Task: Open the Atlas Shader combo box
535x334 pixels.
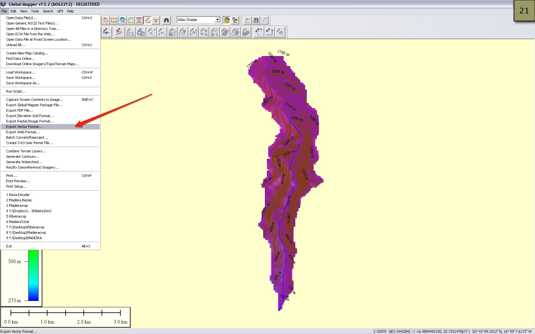Action: click(x=198, y=20)
